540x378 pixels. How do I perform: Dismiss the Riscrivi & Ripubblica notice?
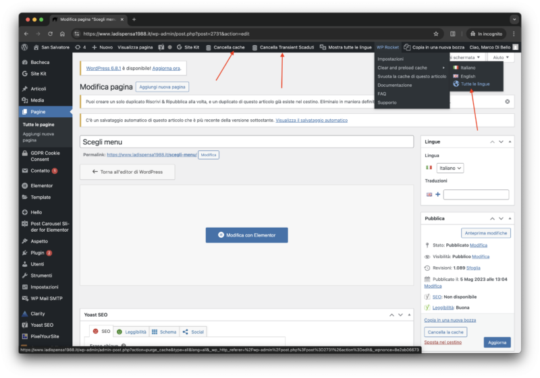pos(508,102)
